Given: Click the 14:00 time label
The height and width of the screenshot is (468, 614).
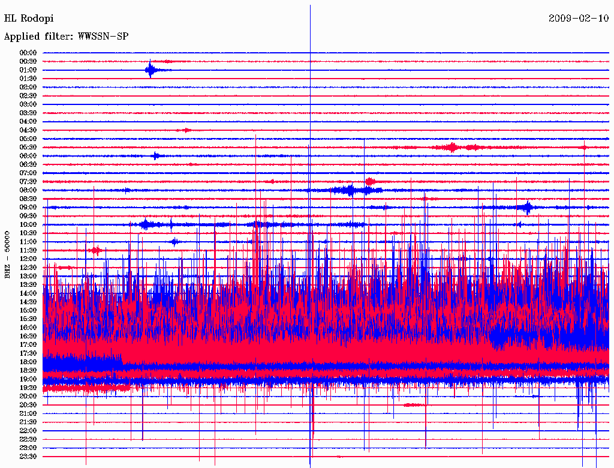Looking at the screenshot, I should point(28,293).
